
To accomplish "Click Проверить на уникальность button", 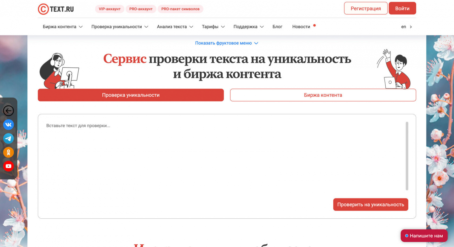I will [x=371, y=204].
